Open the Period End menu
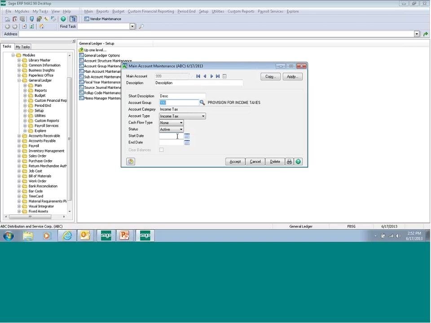Screen dimensions: 431x323 [x=186, y=11]
